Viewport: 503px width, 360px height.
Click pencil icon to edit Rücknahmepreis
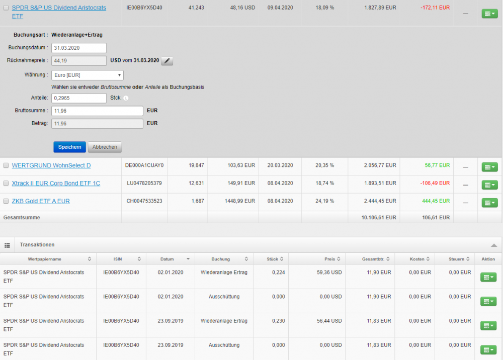(x=167, y=61)
